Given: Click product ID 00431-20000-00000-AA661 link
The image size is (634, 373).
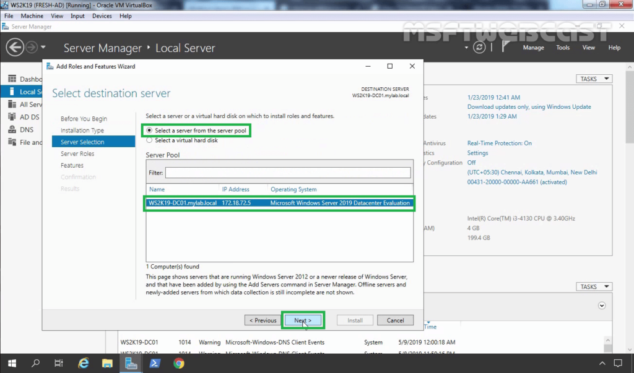Looking at the screenshot, I should coord(517,182).
